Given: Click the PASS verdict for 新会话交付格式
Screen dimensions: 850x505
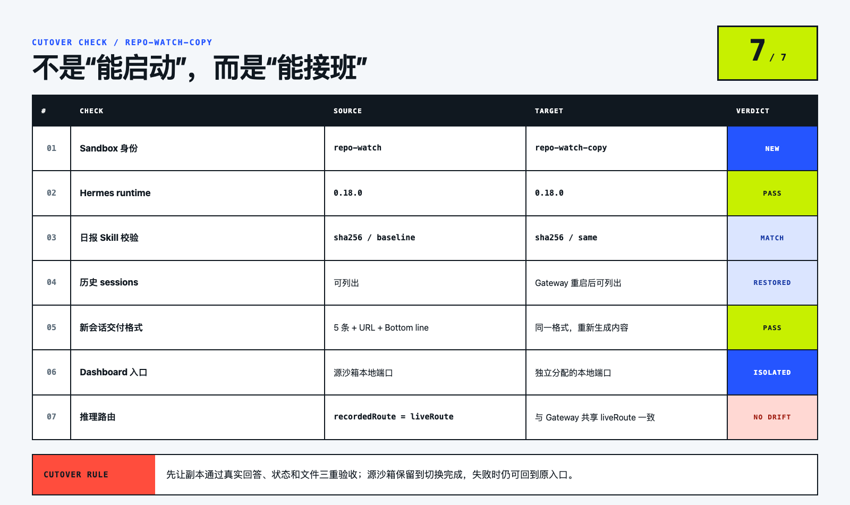Looking at the screenshot, I should pos(772,328).
